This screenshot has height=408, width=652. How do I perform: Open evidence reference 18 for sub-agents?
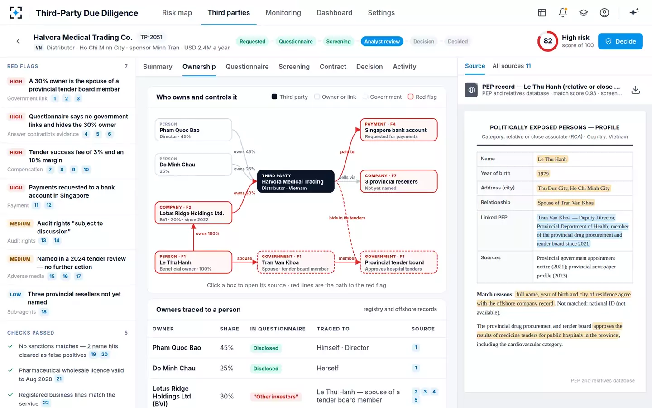coord(44,312)
